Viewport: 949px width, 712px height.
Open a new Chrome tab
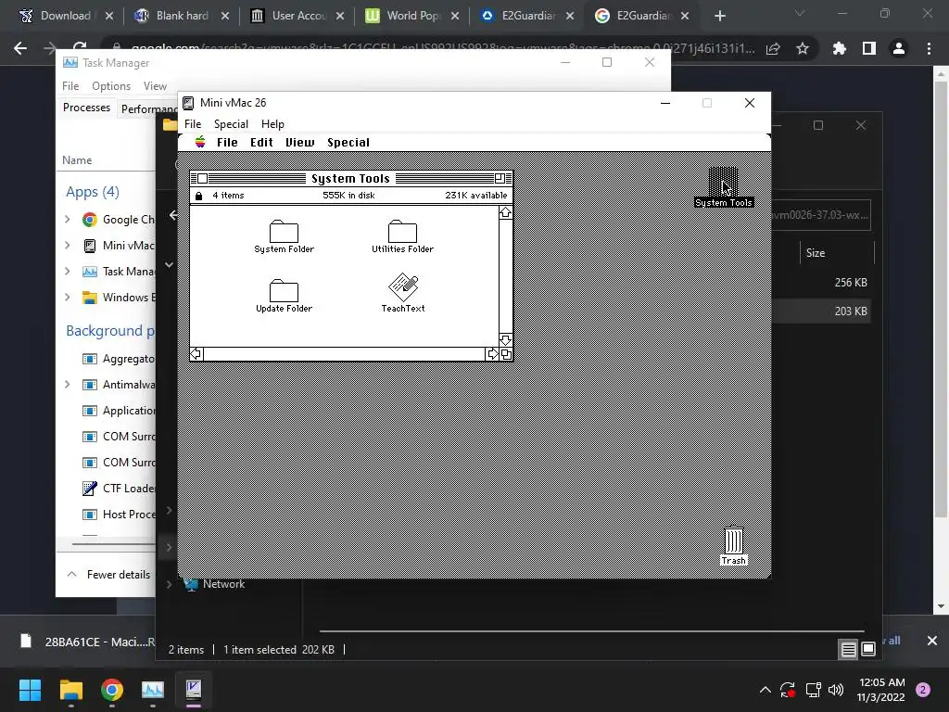pos(719,16)
